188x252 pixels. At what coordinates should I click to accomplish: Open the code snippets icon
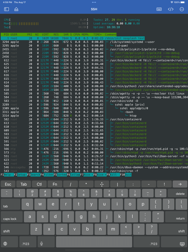(170, 9)
